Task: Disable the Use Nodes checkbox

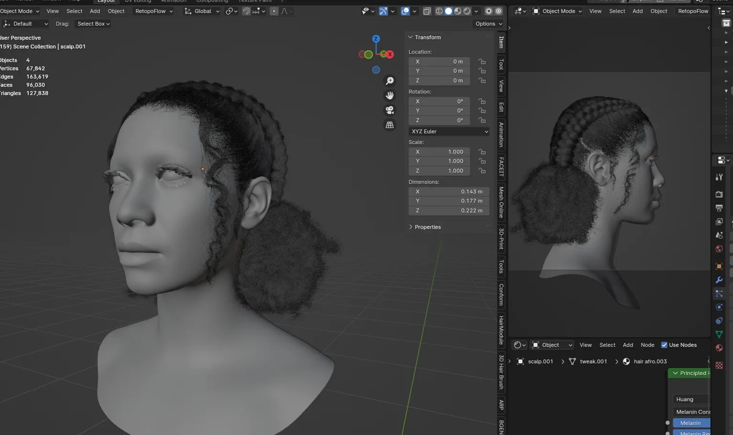Action: coord(664,345)
